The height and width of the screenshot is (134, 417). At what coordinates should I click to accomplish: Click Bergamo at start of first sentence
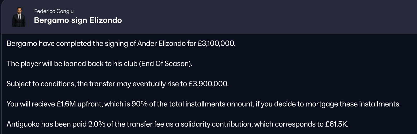(22, 43)
